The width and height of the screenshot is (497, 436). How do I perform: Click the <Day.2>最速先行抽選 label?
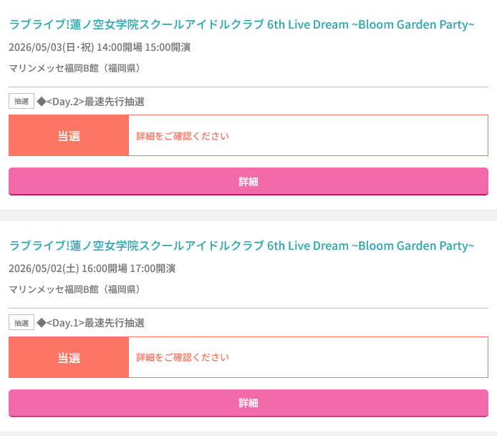coord(95,102)
